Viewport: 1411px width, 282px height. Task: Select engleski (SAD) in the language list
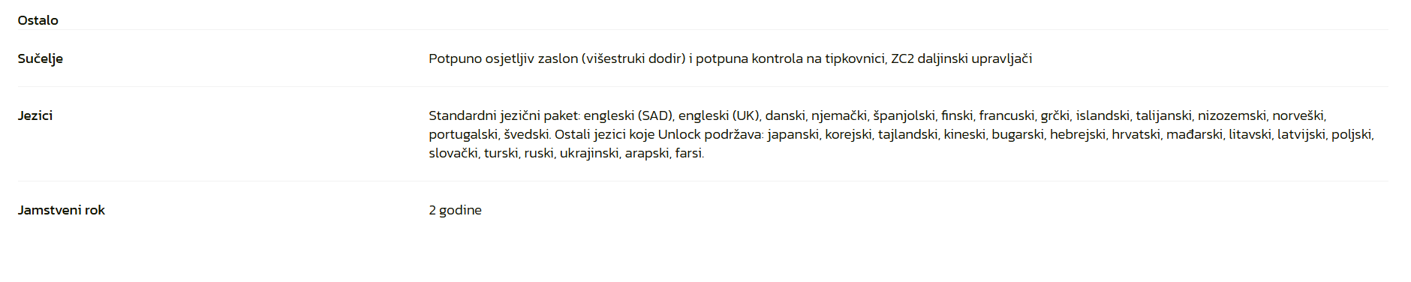627,115
